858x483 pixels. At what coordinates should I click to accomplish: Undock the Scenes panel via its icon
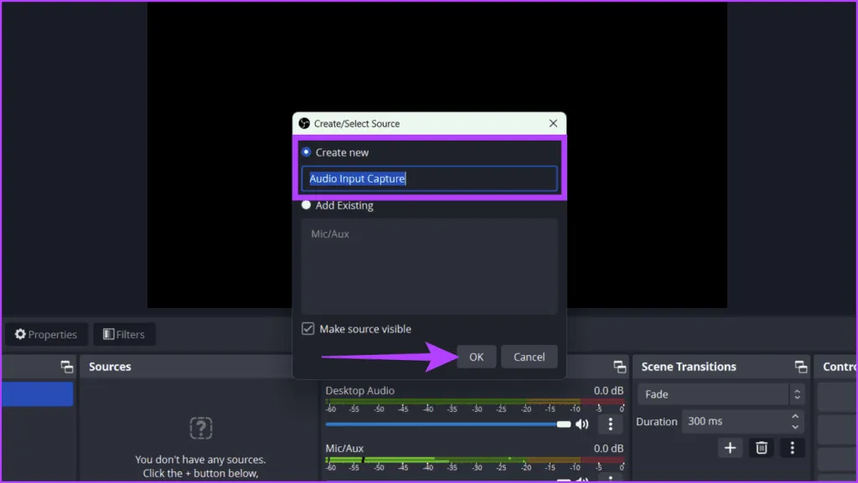point(67,367)
